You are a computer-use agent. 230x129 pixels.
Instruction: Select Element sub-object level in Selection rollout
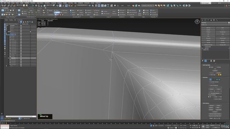(x=219, y=80)
